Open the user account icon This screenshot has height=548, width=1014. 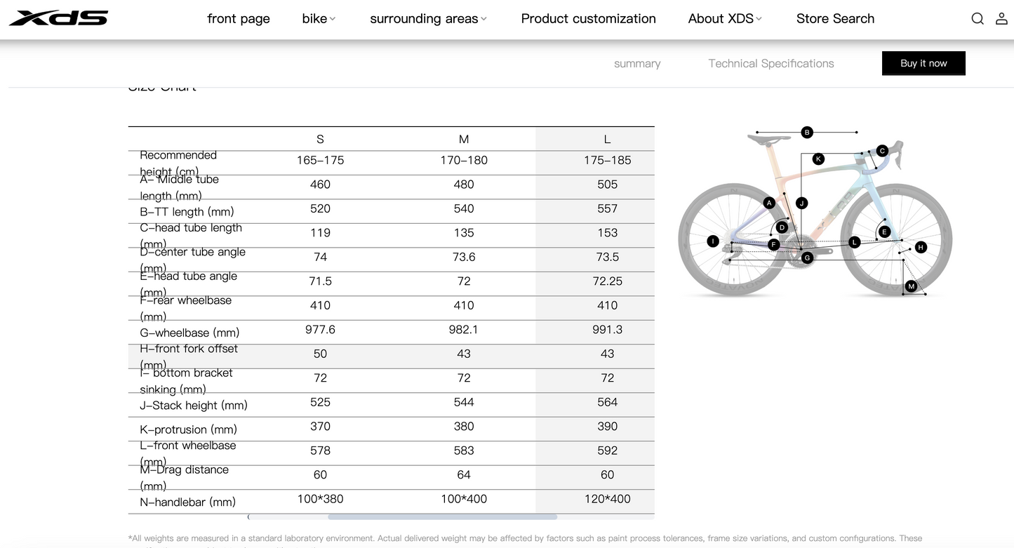coord(1001,18)
